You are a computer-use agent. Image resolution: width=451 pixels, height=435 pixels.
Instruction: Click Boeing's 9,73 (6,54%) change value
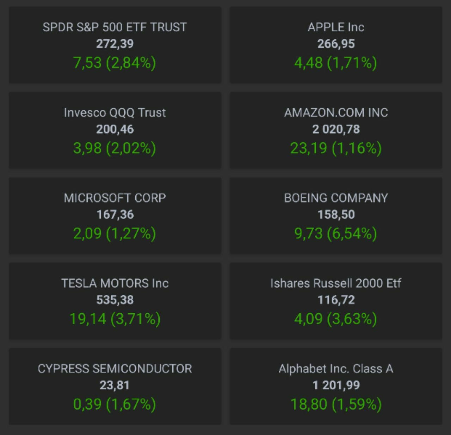pos(336,234)
